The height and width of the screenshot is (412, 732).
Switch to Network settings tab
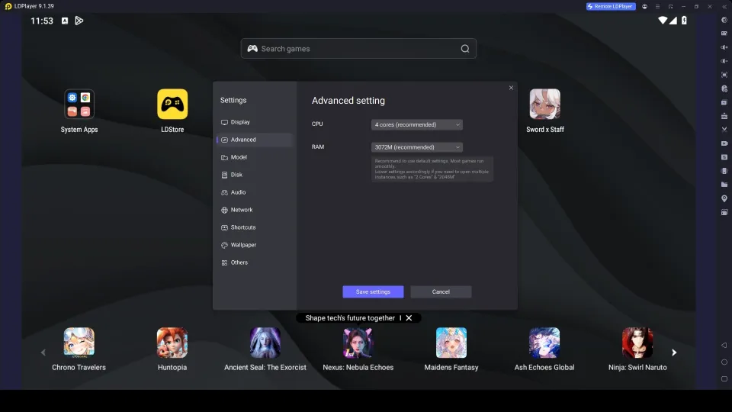click(255, 210)
